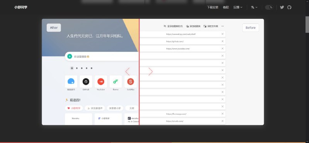Screen dimensions: 309x143
Task: Click the poem quote 人生代代无穷已
Action: tap(95, 36)
